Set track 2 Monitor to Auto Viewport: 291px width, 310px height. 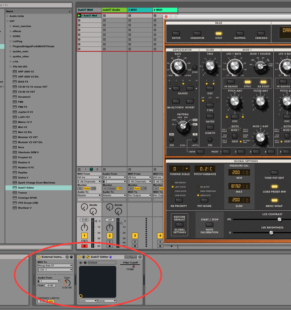[112, 189]
